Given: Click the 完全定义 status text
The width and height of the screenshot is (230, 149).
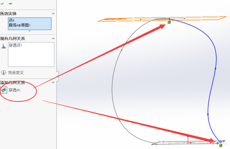Looking at the screenshot, I should point(16,73).
